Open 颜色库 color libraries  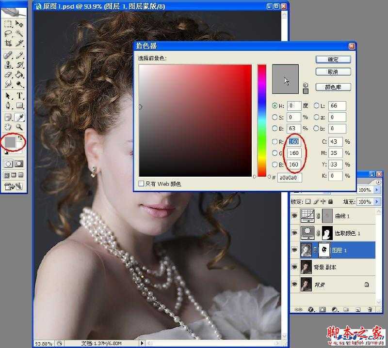tap(333, 87)
